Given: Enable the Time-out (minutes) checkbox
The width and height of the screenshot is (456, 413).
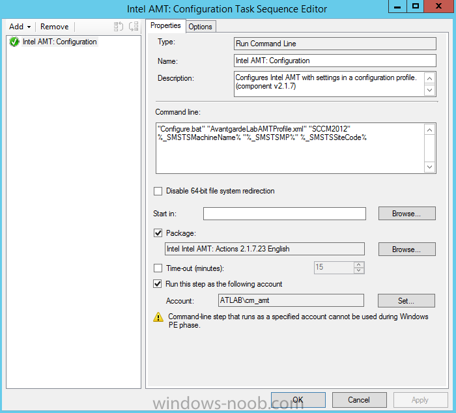Looking at the screenshot, I should [158, 268].
